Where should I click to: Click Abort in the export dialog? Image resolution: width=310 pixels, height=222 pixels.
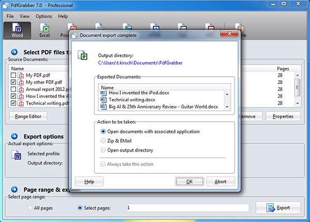click(x=221, y=182)
